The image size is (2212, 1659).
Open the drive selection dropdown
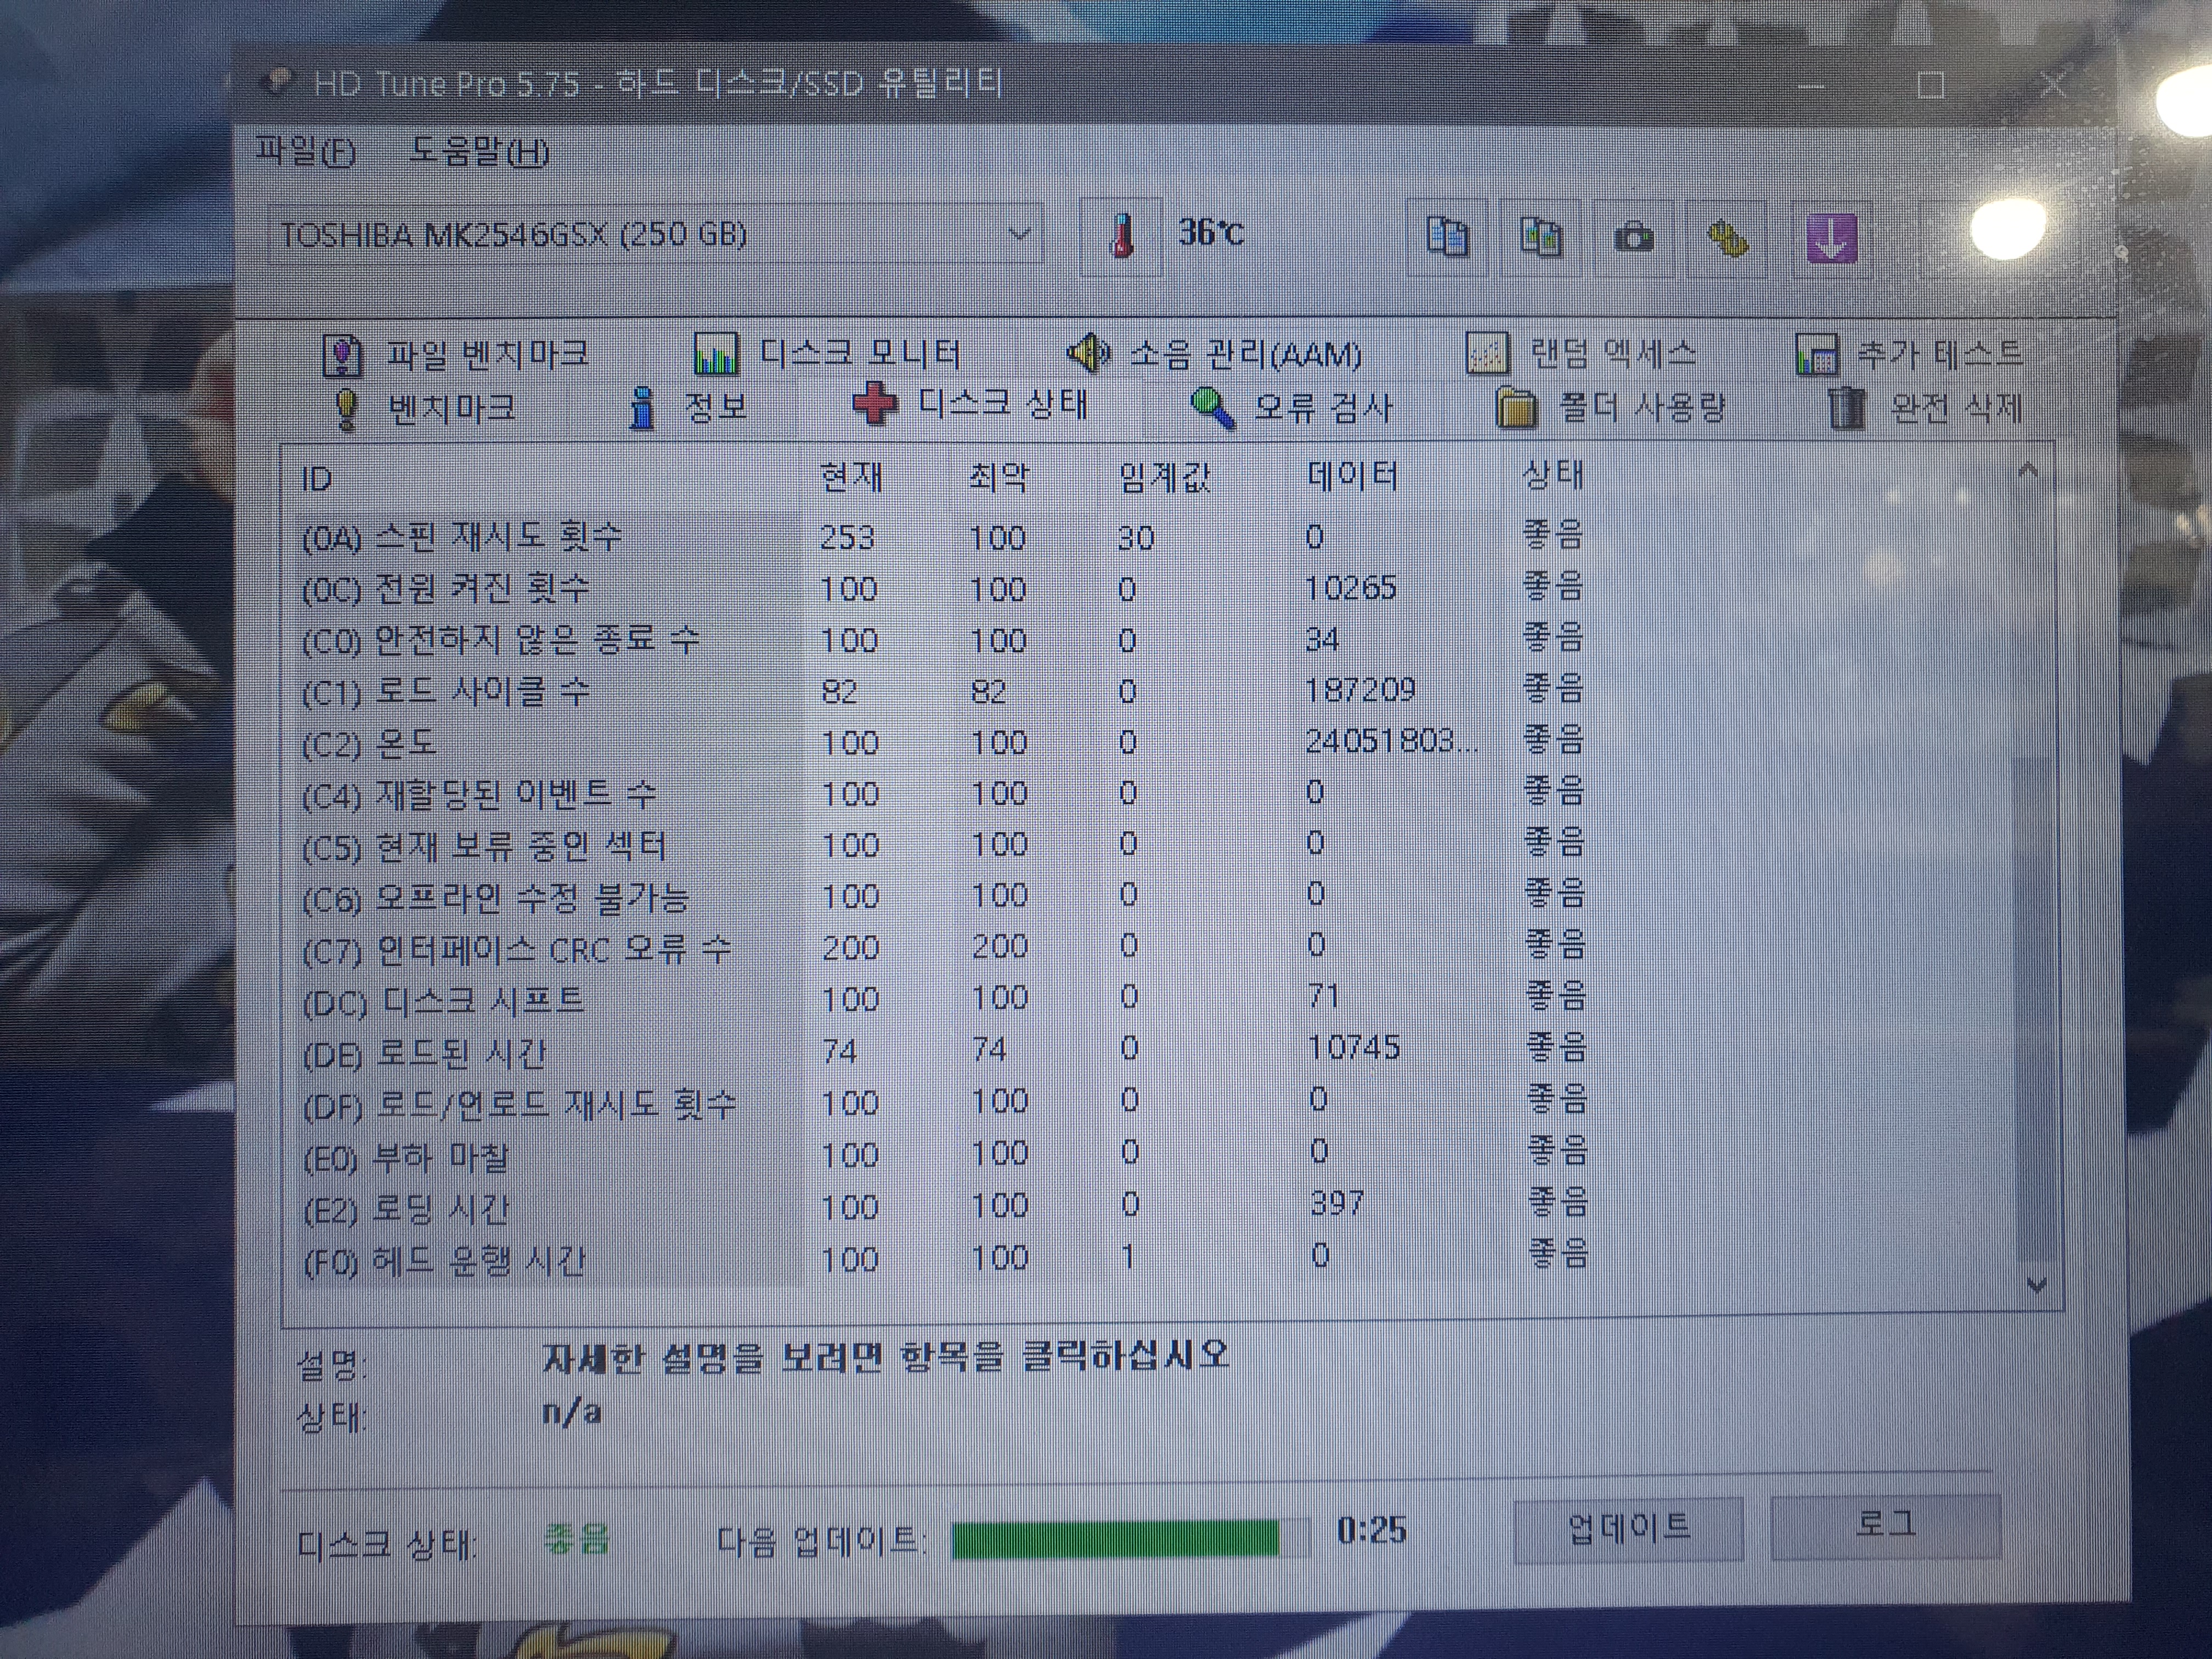[x=655, y=234]
